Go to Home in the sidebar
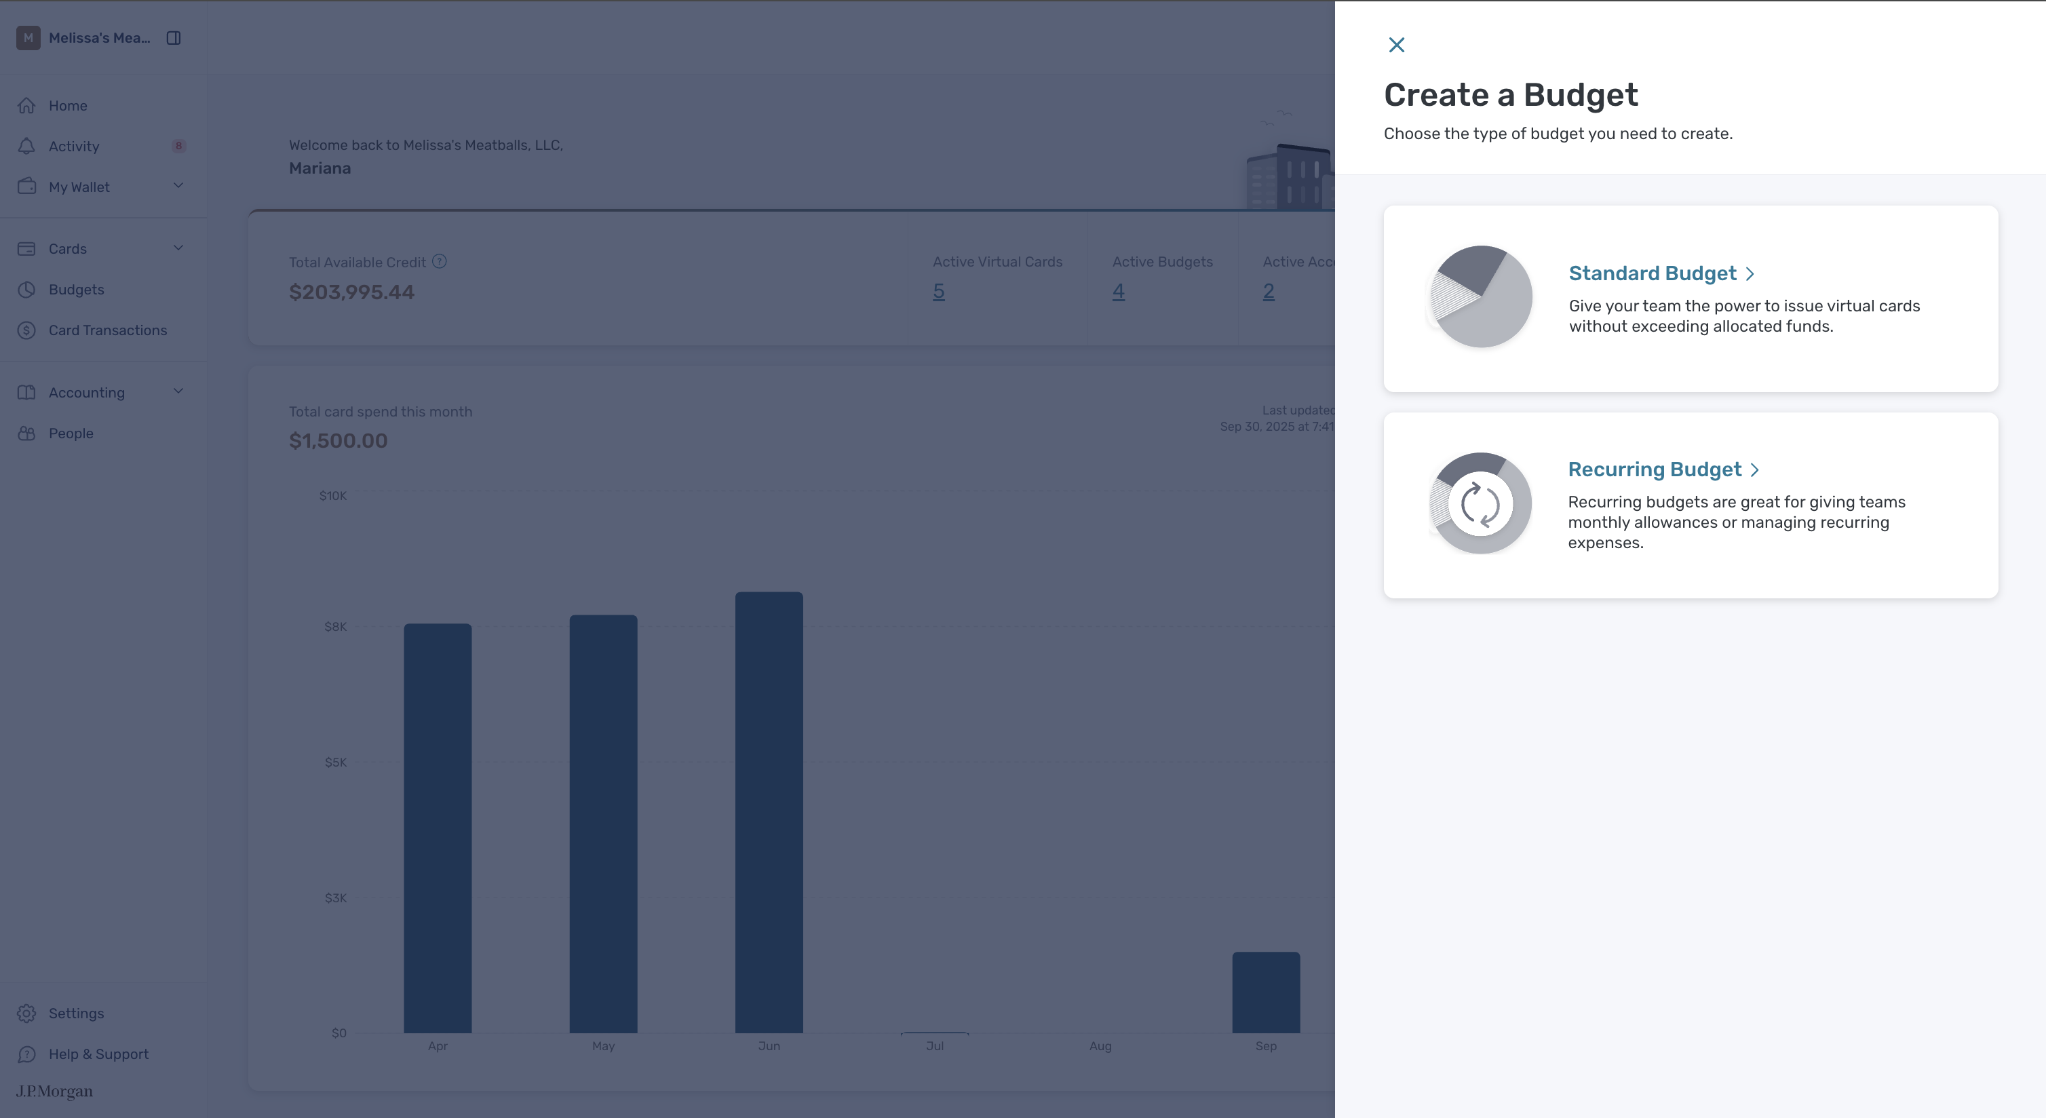The height and width of the screenshot is (1118, 2046). tap(69, 106)
